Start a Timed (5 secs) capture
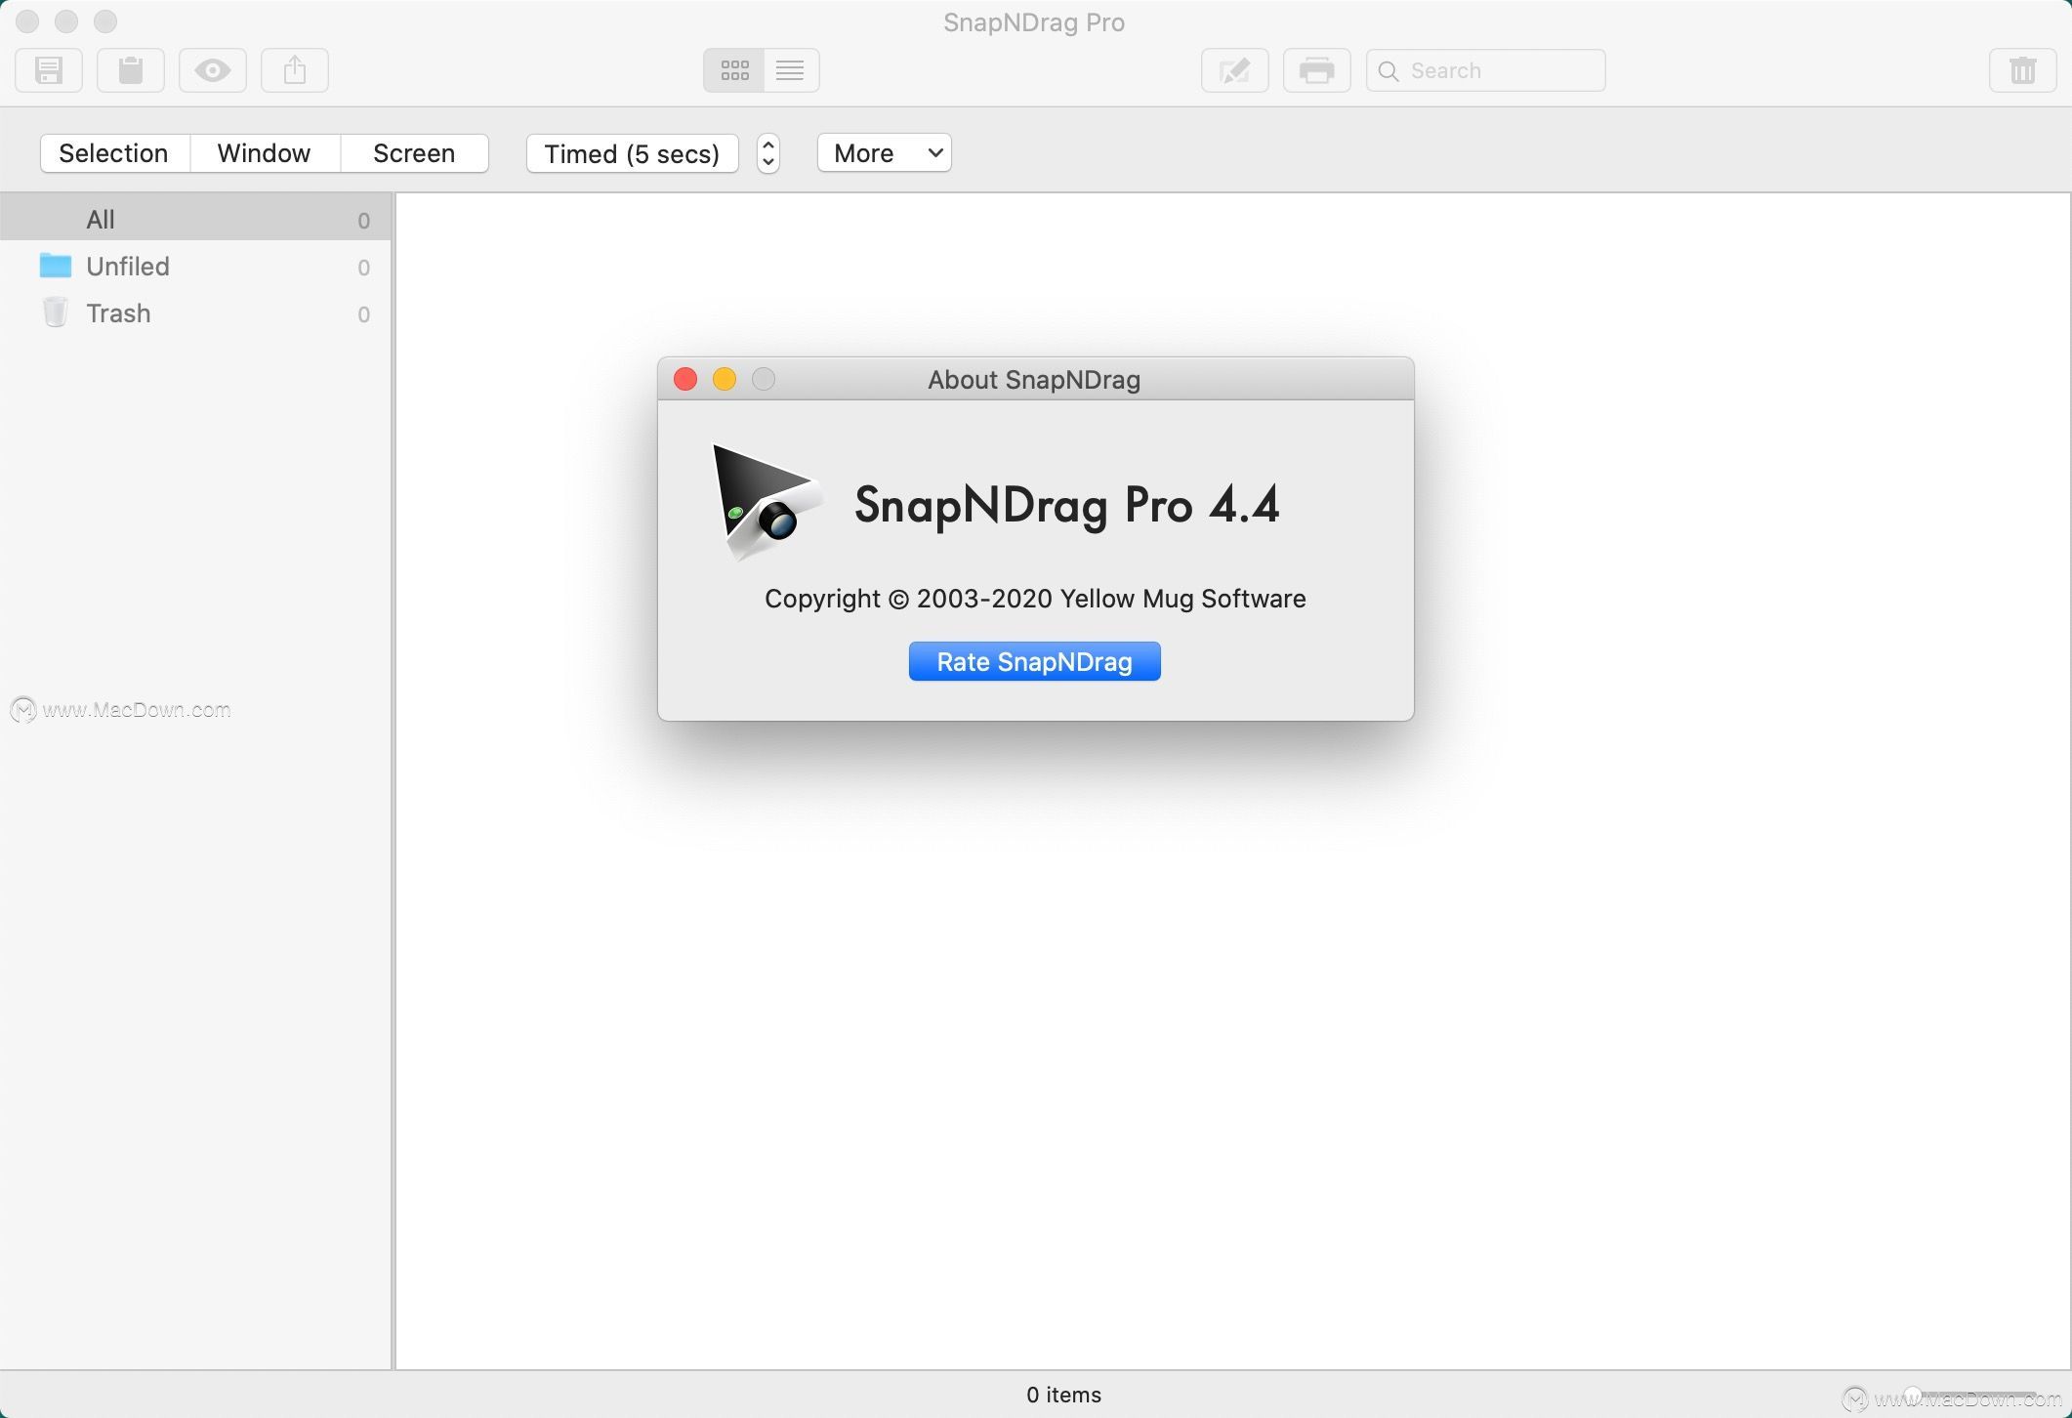2072x1418 pixels. click(632, 153)
